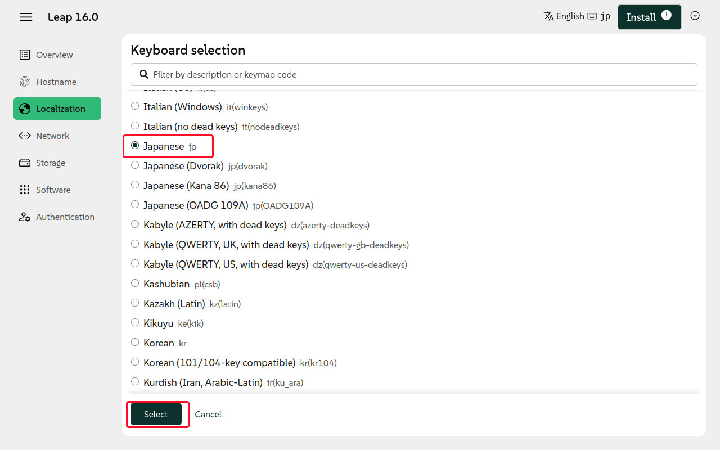Go to the Network section
Image resolution: width=720 pixels, height=450 pixels.
tap(52, 136)
